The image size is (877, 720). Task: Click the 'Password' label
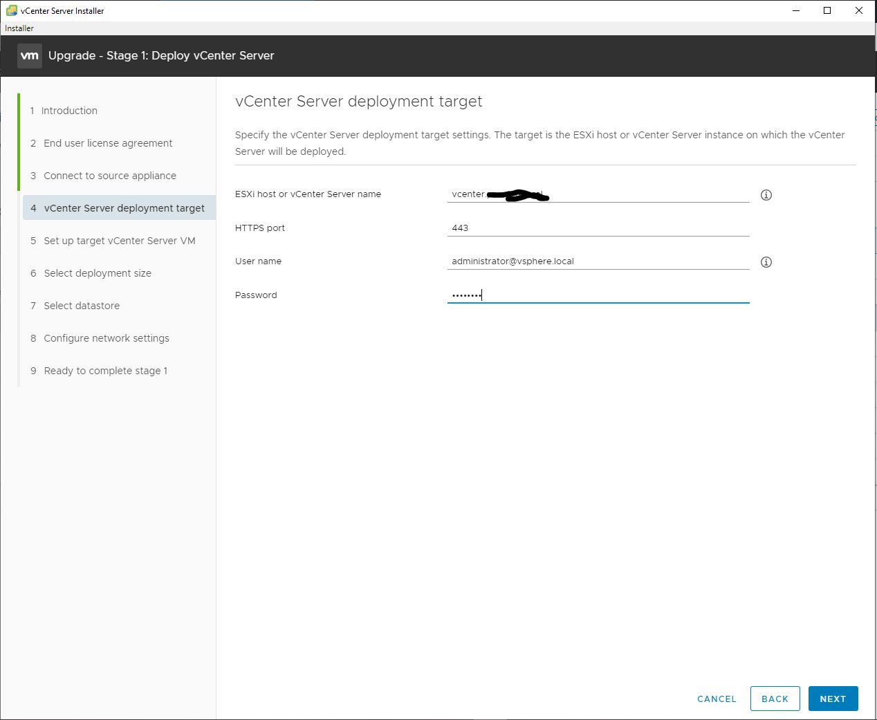click(256, 295)
